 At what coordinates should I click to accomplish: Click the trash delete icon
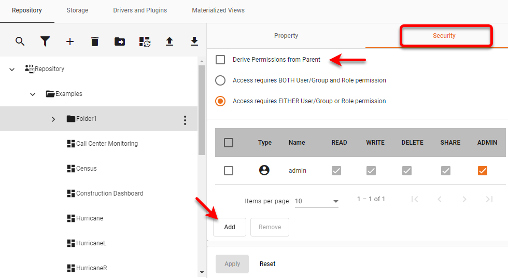(95, 41)
